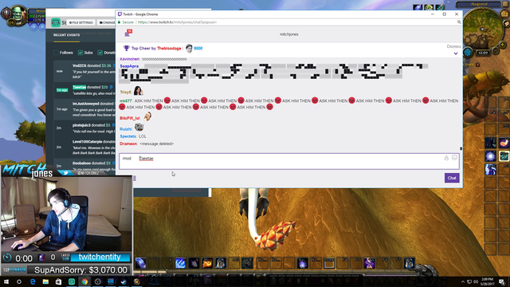Image resolution: width=510 pixels, height=287 pixels.
Task: Open the chat settings list icon
Action: (135, 178)
